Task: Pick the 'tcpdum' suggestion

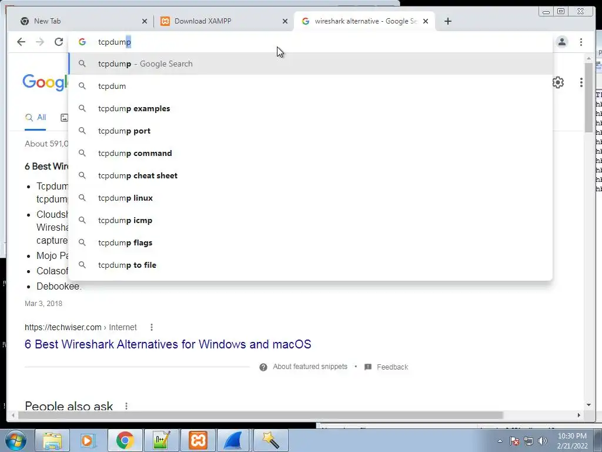Action: point(311,86)
